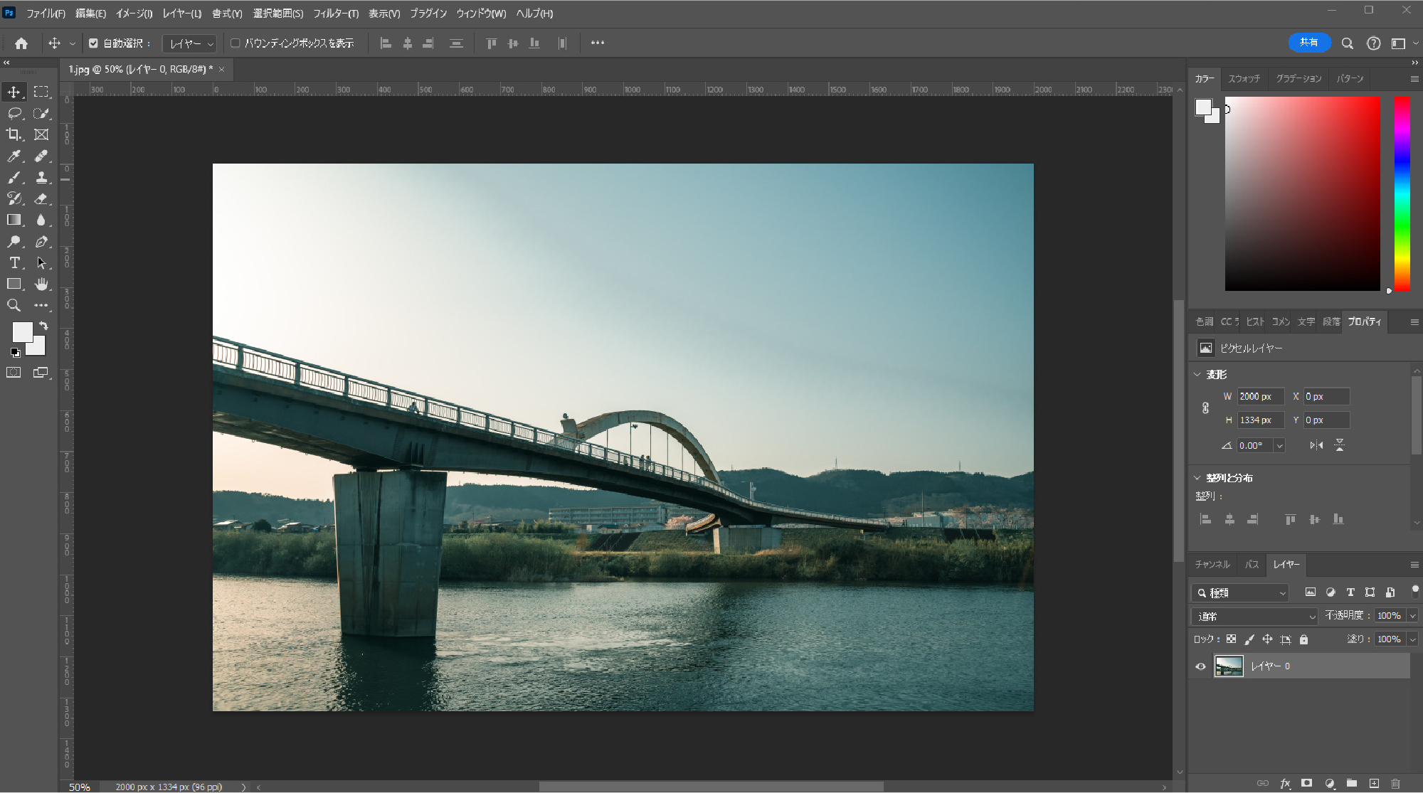Select the Zoom tool

click(14, 305)
